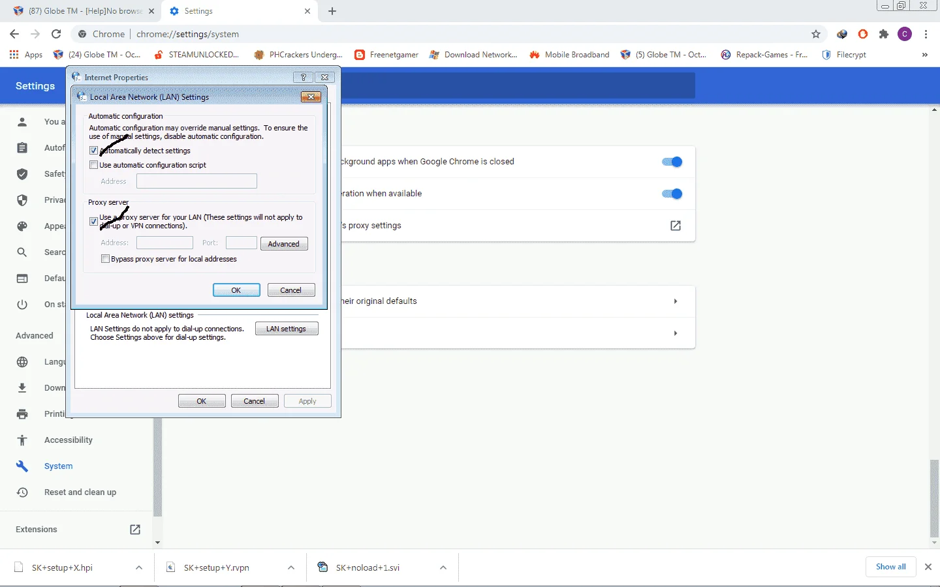Screen dimensions: 940x587
Task: Click the Extensions external link icon
Action: click(x=135, y=530)
